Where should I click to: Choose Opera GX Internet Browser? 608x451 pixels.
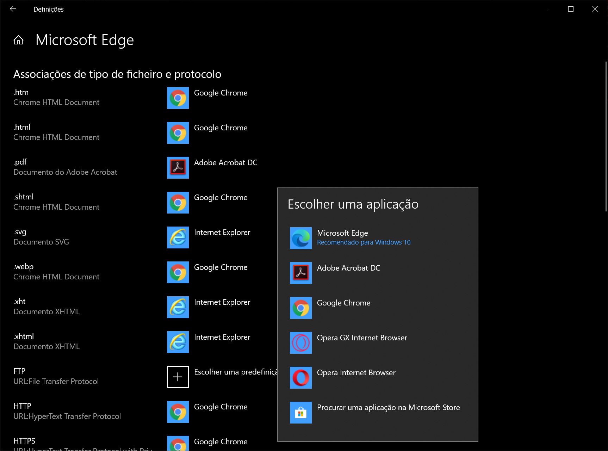tap(378, 343)
